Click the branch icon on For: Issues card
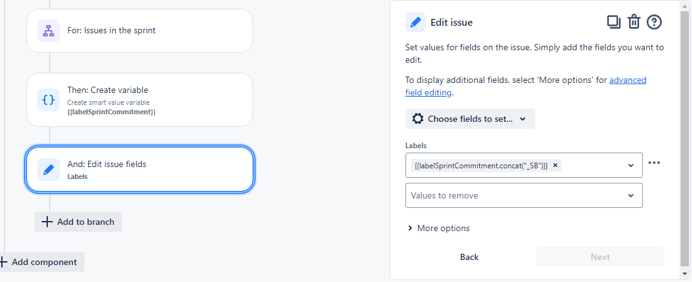Viewport: 692px width, 282px height. [48, 31]
